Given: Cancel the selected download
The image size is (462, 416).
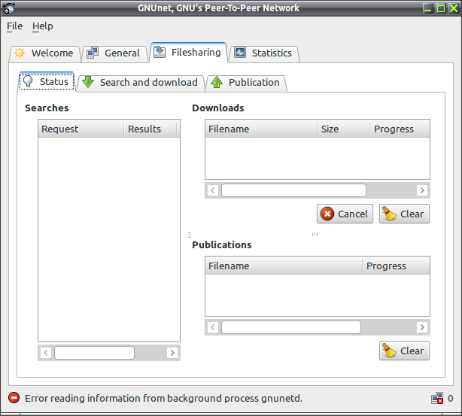Looking at the screenshot, I should pyautogui.click(x=345, y=214).
